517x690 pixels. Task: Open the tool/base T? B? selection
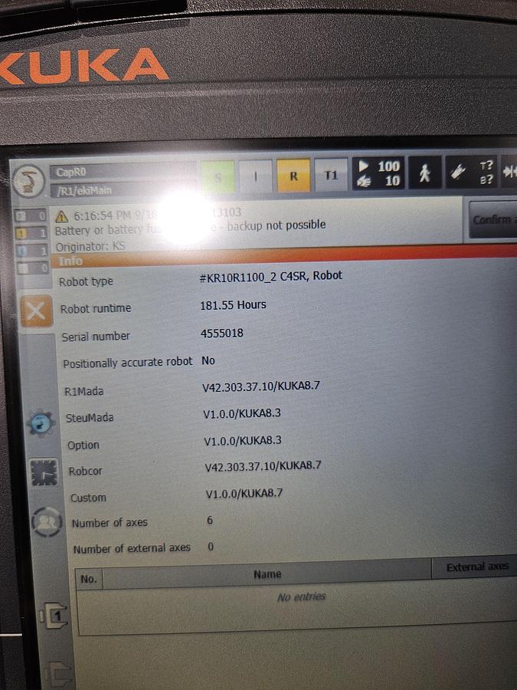(x=472, y=172)
